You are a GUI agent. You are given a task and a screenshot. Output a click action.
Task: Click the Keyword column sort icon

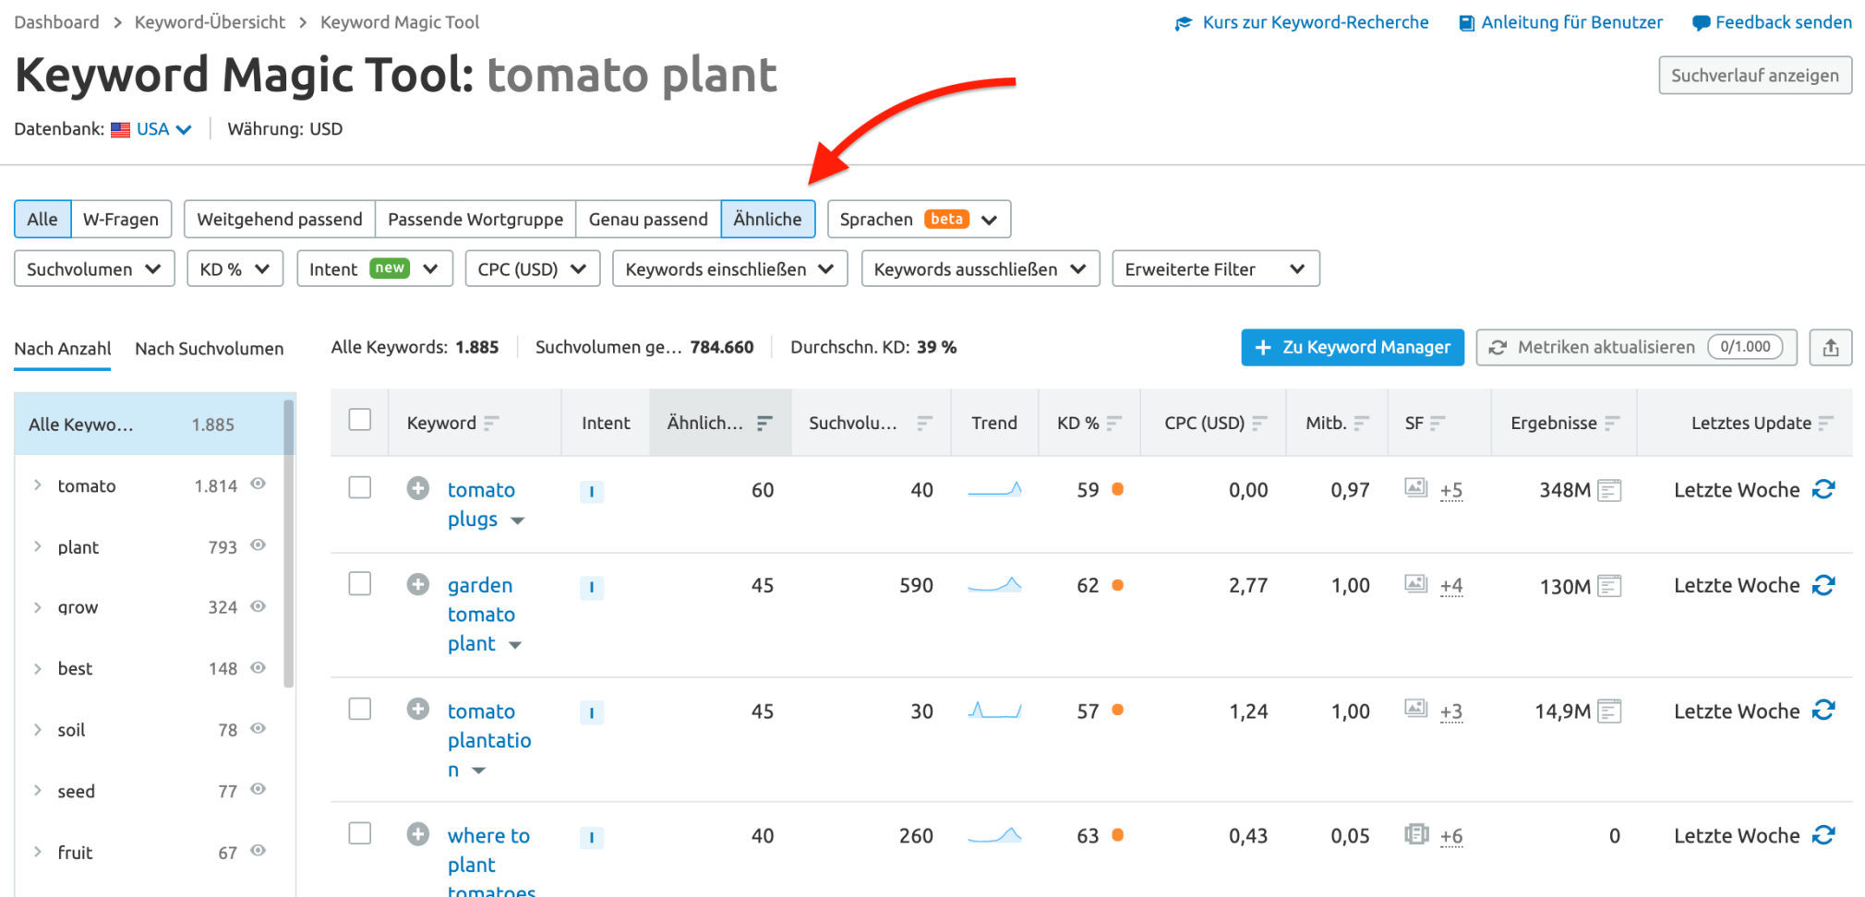(x=491, y=423)
